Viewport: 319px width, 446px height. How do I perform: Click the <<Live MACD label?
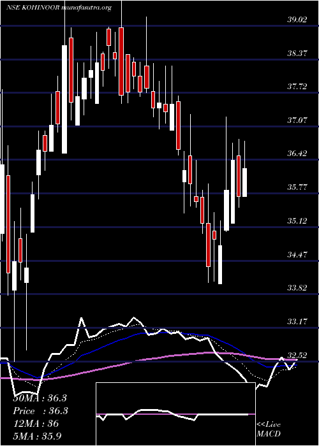(x=269, y=429)
